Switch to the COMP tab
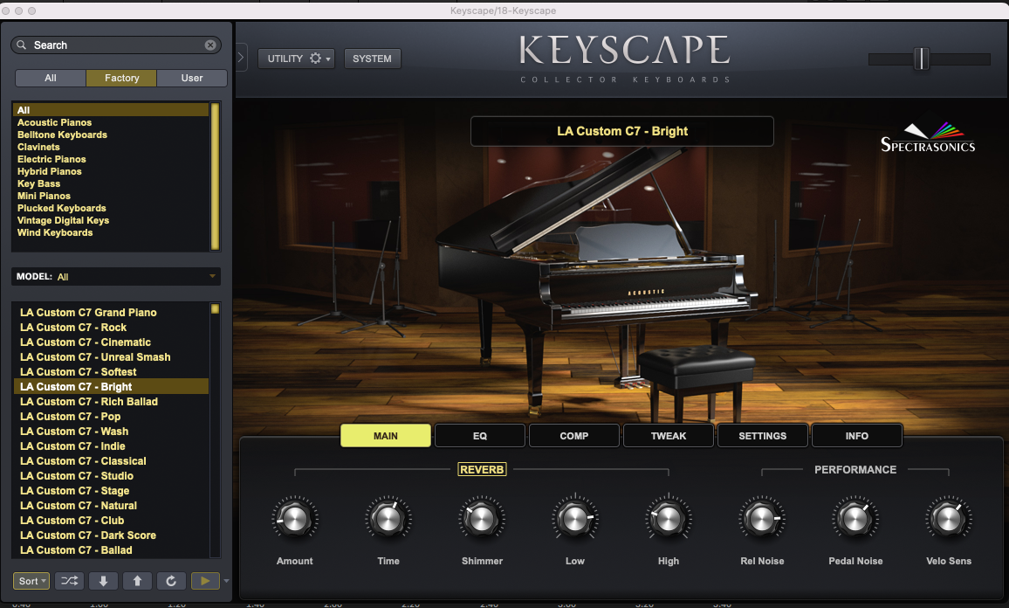1009x608 pixels. coord(574,436)
